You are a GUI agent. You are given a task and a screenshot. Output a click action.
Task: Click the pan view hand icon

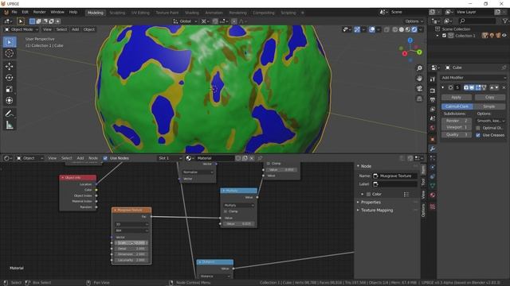(420, 78)
